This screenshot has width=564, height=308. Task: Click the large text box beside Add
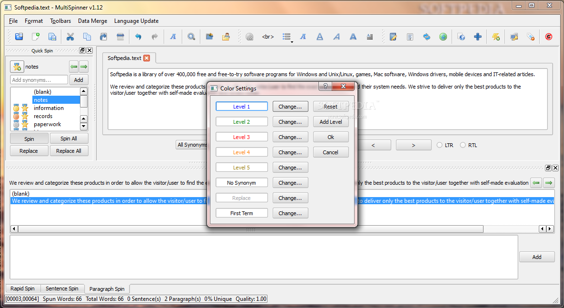coord(264,257)
